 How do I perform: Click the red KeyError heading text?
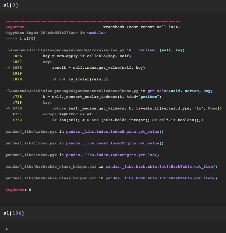[15, 27]
